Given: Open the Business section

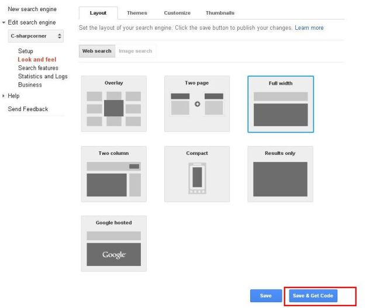Looking at the screenshot, I should [30, 85].
